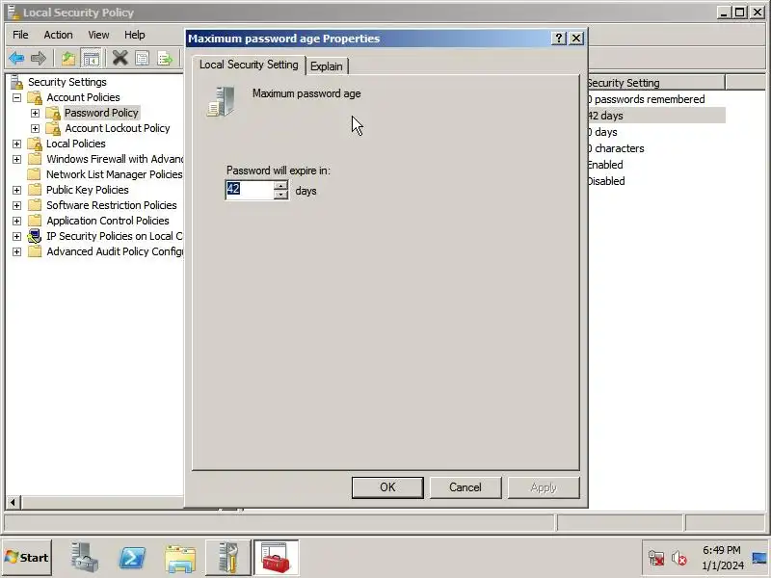771x578 pixels.
Task: Expand the Account Lockout Policy node
Action: [35, 128]
